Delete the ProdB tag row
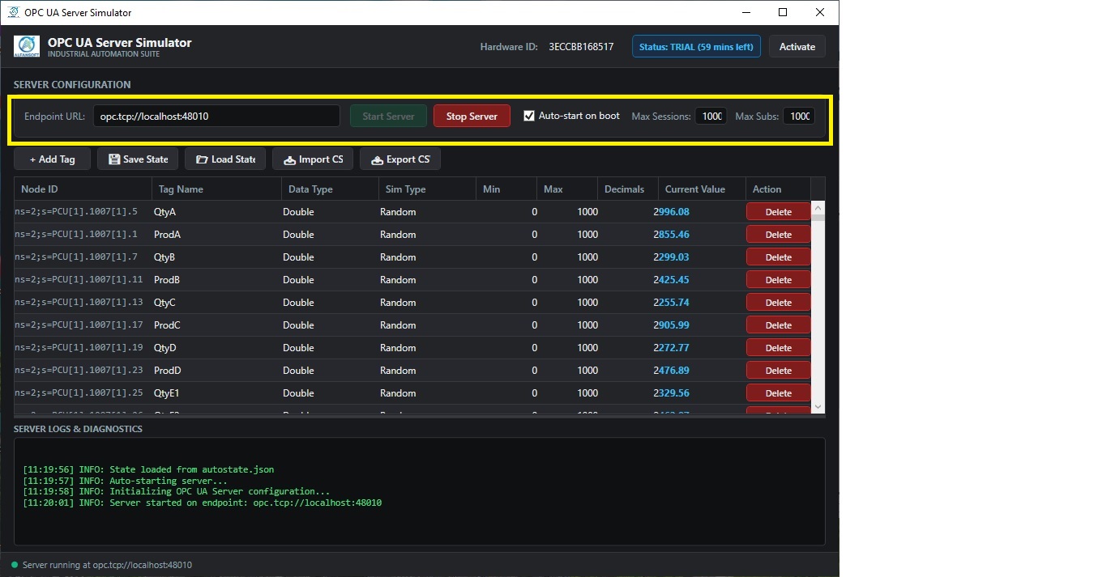 click(778, 280)
